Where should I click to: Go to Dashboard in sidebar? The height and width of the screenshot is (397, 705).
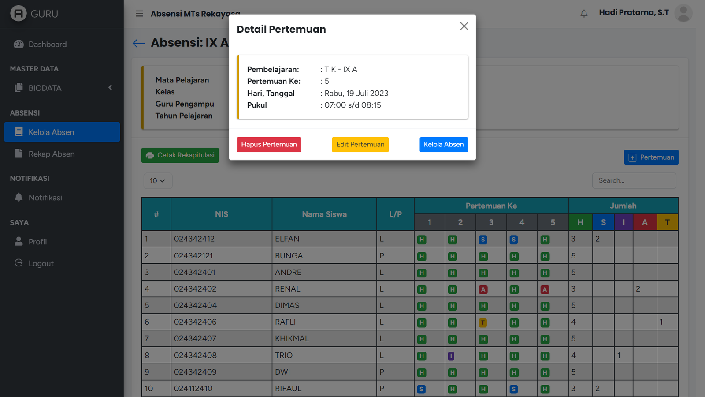[48, 44]
